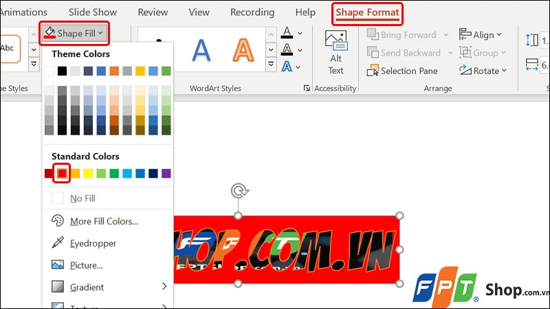
Task: Open the Help tab
Action: [x=305, y=12]
